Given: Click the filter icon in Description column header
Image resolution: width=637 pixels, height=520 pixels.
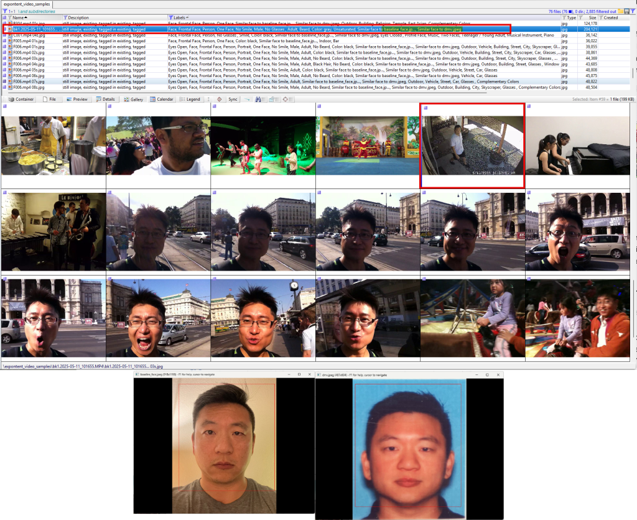Looking at the screenshot, I should tap(65, 18).
